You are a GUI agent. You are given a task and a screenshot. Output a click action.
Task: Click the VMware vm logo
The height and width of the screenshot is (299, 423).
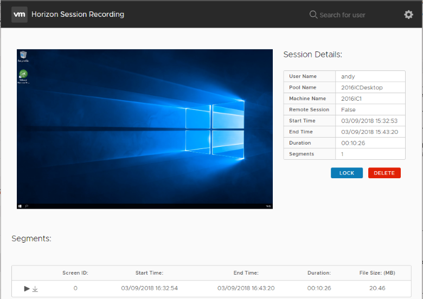[x=20, y=15]
